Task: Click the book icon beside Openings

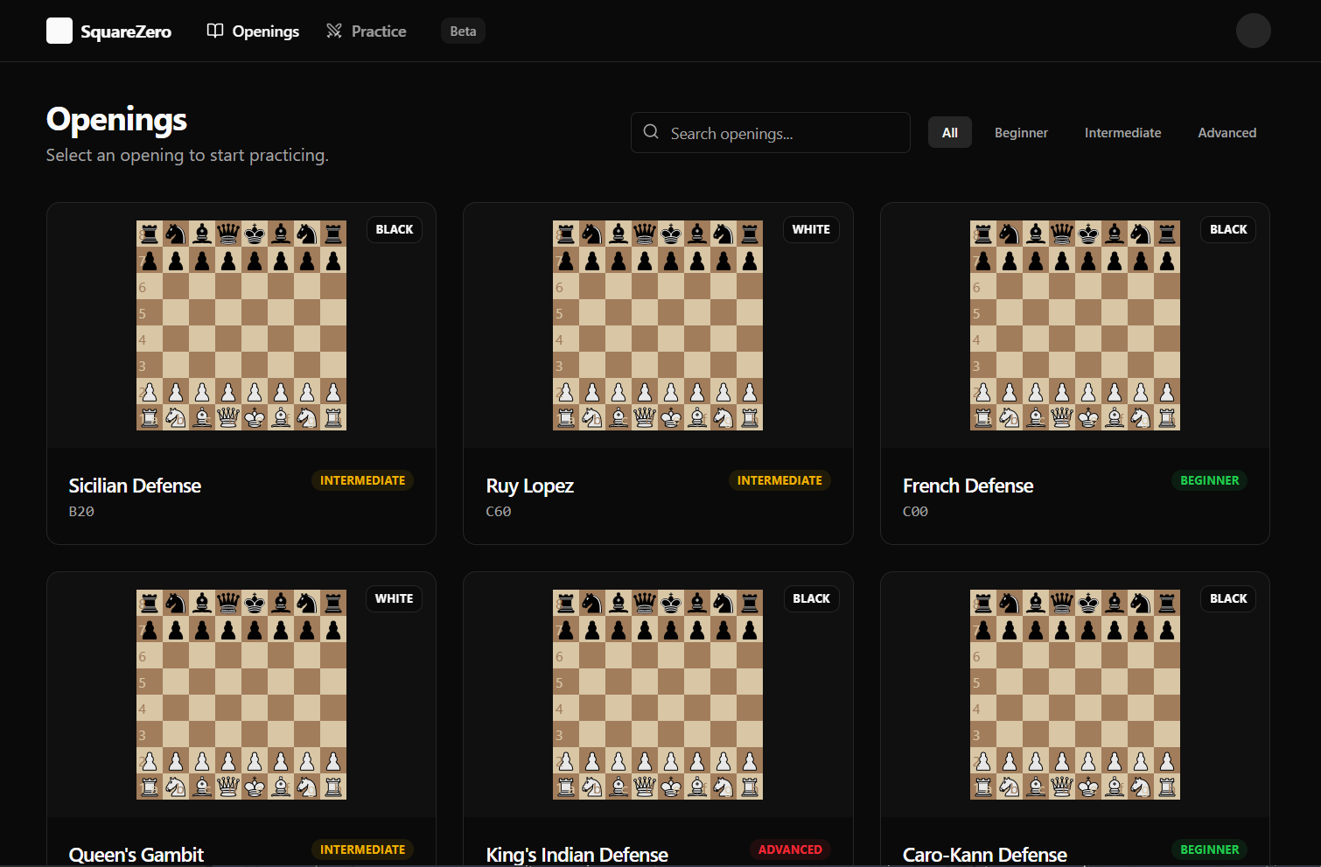Action: click(x=215, y=31)
